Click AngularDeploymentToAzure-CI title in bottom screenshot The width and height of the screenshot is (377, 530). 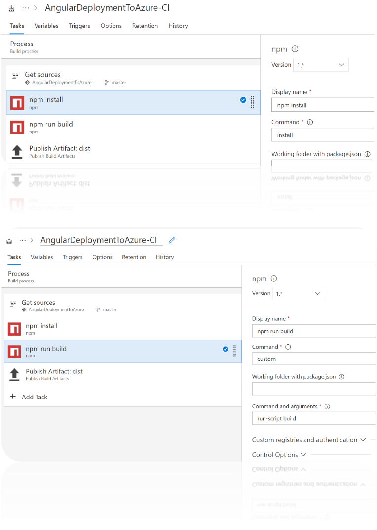pos(99,240)
